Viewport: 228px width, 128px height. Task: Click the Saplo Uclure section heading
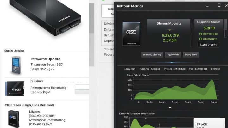[x=14, y=51]
